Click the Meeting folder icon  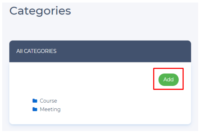35,110
